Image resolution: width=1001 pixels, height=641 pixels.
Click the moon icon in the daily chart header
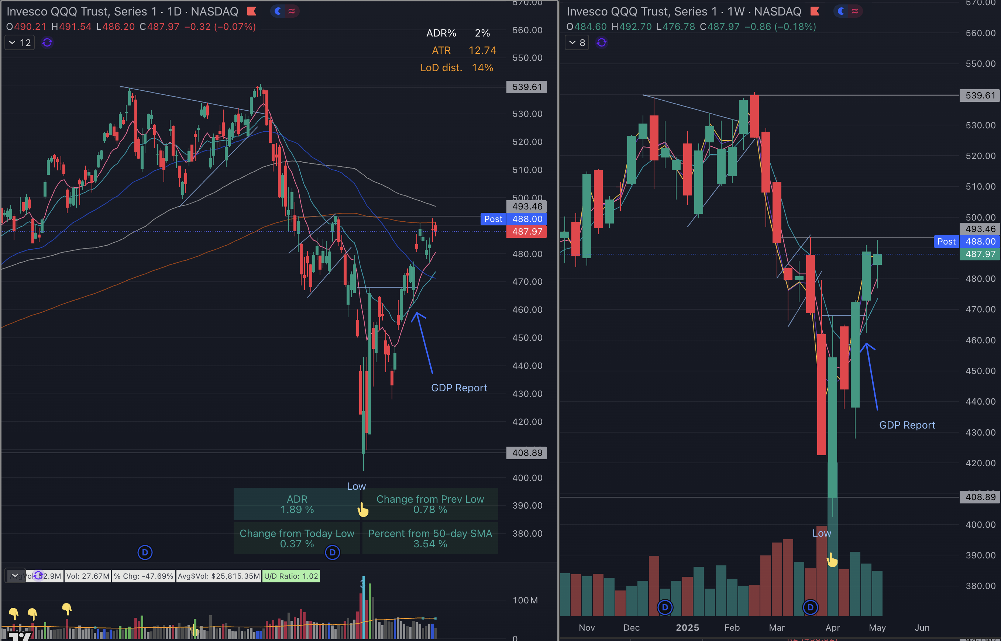[x=278, y=11]
